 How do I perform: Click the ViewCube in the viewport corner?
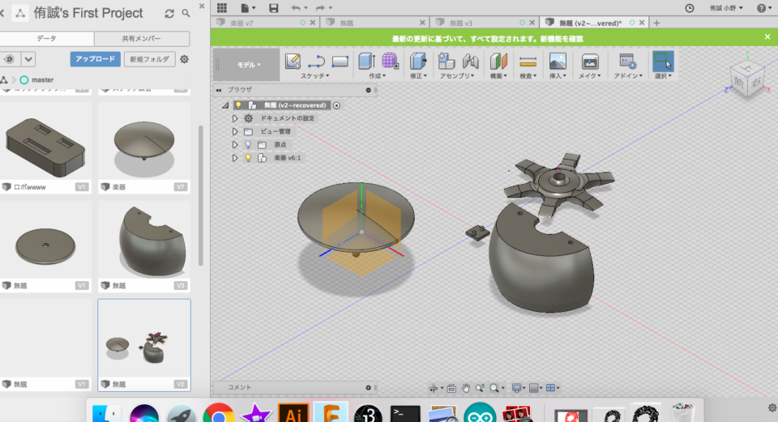pyautogui.click(x=746, y=79)
